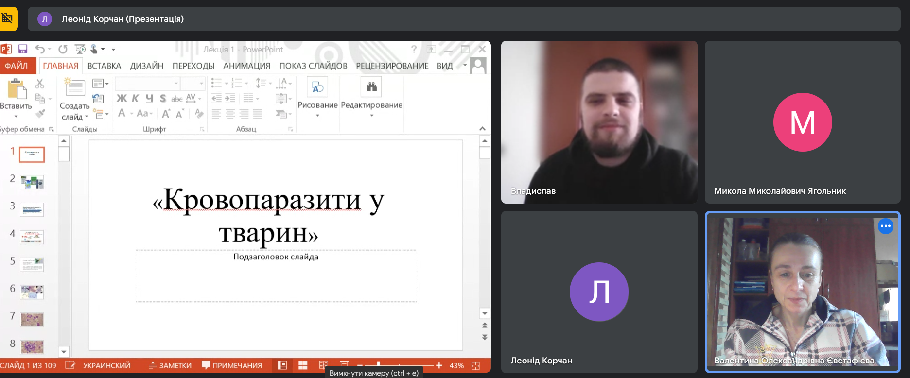Click the Find binoculars icon under Редактирование
Screen dimensions: 910x378
(x=371, y=87)
